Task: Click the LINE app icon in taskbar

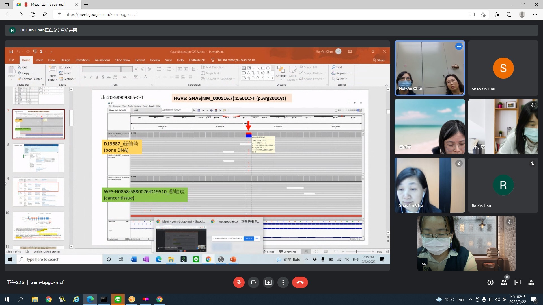Action: (x=118, y=299)
